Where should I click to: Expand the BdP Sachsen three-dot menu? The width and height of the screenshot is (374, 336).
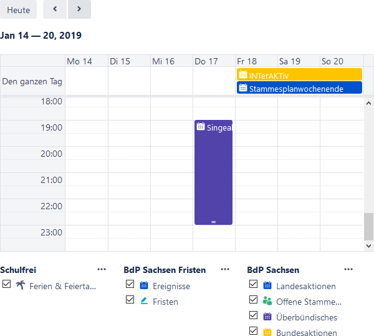[x=348, y=269]
